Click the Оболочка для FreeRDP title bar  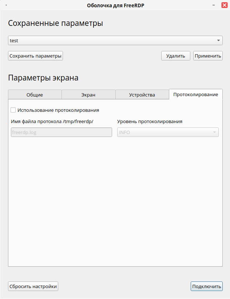[x=113, y=5]
